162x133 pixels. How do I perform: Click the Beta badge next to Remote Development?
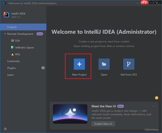40,34
